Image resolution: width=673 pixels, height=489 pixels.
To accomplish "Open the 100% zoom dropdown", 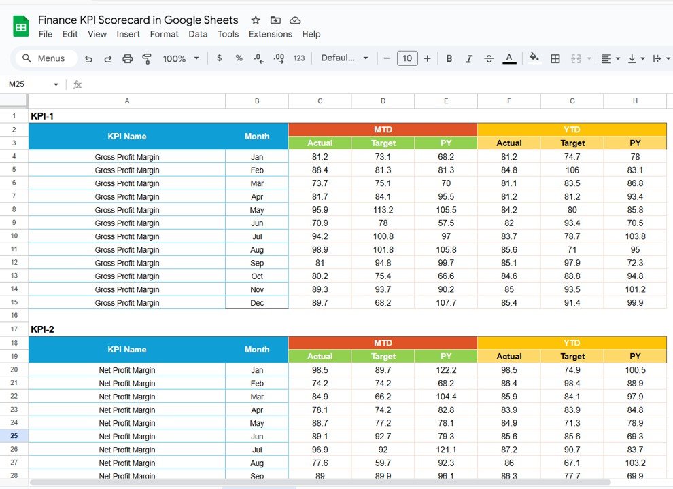I will pos(181,59).
